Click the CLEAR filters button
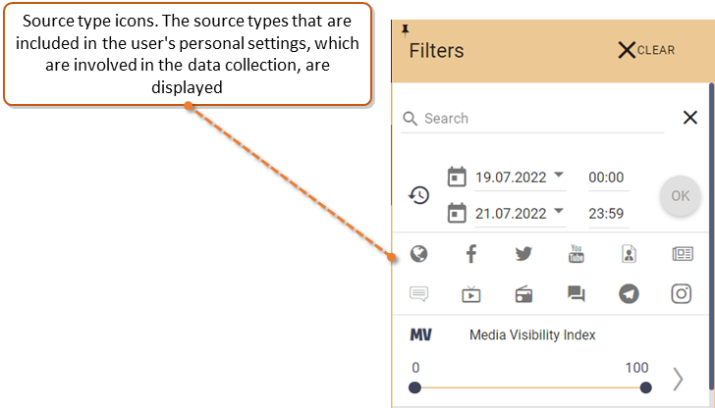The height and width of the screenshot is (408, 715). pyautogui.click(x=646, y=50)
